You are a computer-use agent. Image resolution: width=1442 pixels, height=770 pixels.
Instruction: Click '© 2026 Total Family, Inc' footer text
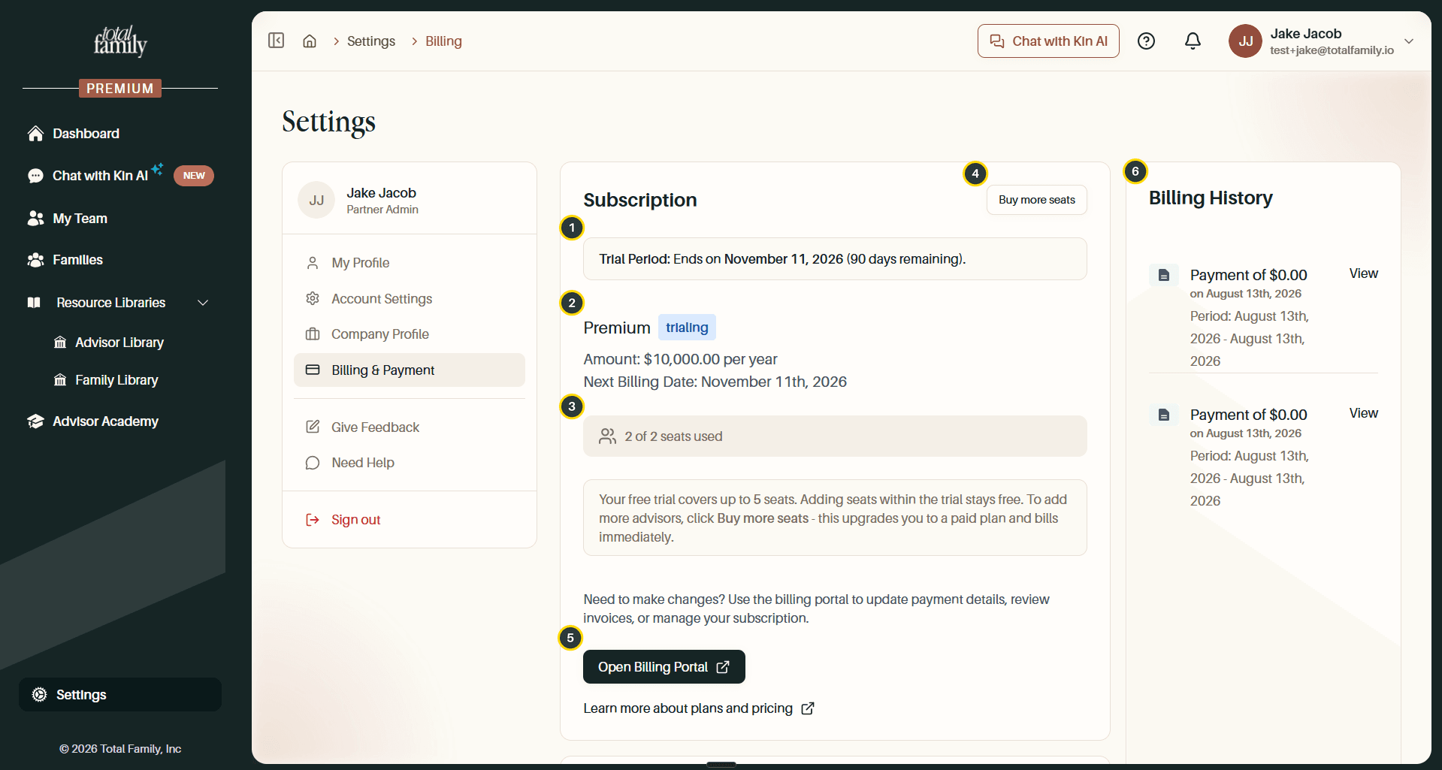[x=120, y=749]
